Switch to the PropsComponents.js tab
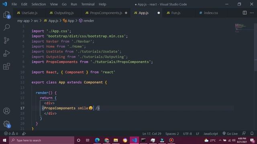The height and width of the screenshot is (144, 257). (x=106, y=13)
